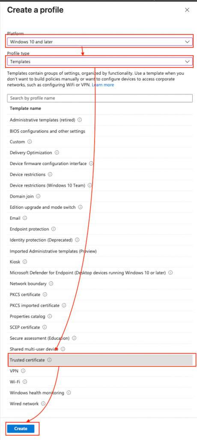
Task: Click chevron arrow on Templates combo box
Action: tap(187, 61)
